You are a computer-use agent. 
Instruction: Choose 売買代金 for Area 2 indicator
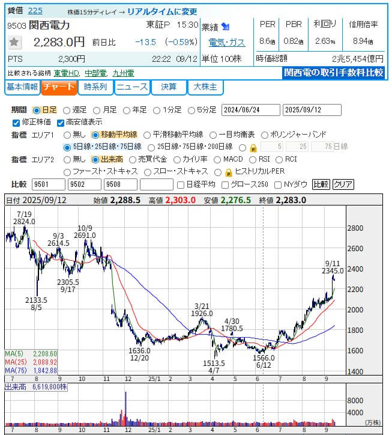click(133, 159)
